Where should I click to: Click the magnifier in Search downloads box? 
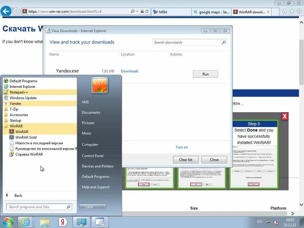[x=224, y=42]
